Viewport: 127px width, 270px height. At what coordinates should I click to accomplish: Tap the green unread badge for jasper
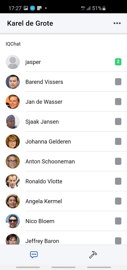[x=118, y=62]
